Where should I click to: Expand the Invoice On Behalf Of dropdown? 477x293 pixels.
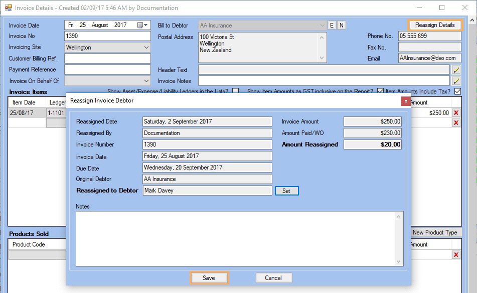click(145, 81)
